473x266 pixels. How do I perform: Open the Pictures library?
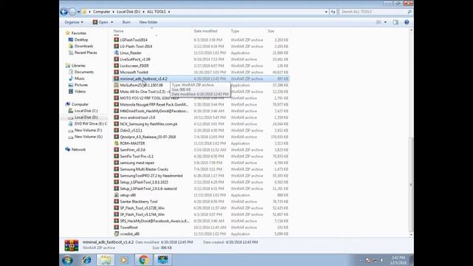(81, 85)
